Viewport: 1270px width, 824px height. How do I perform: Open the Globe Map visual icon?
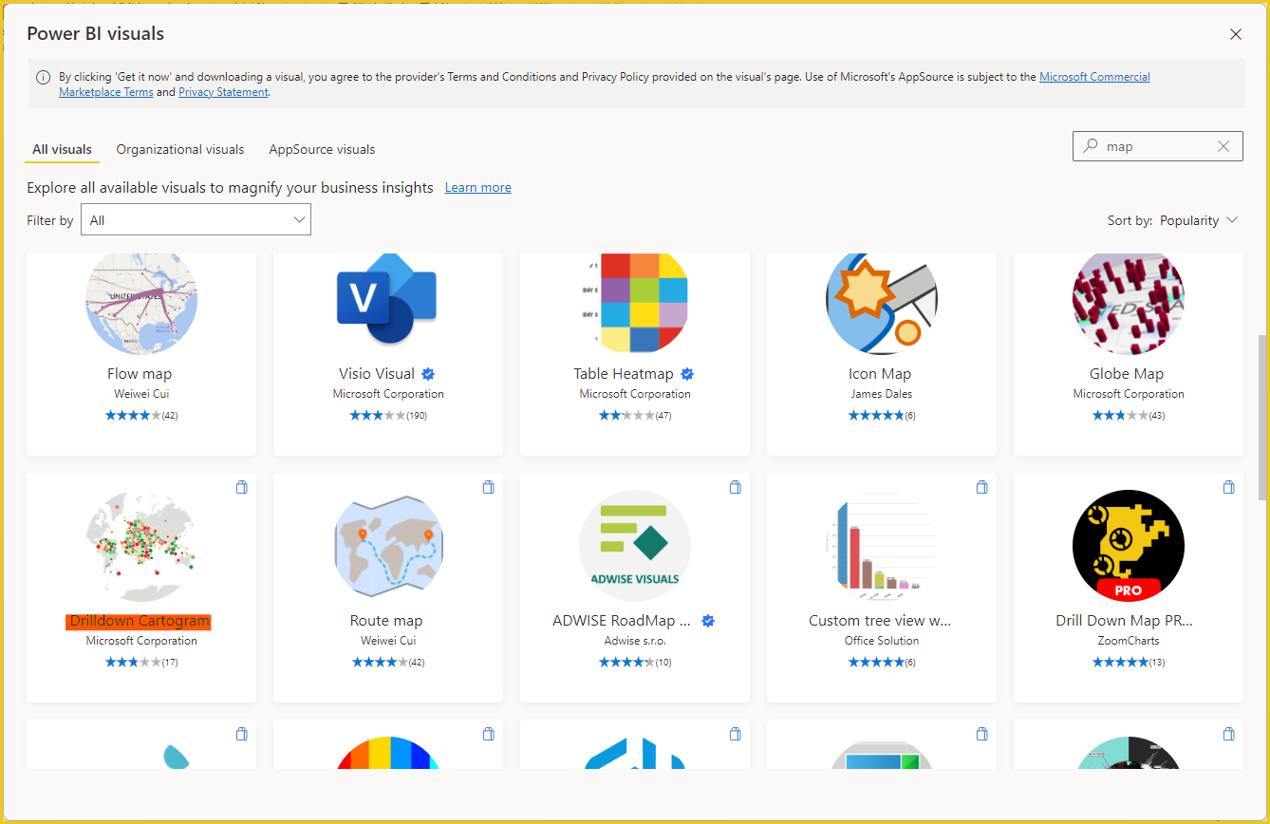tap(1129, 304)
